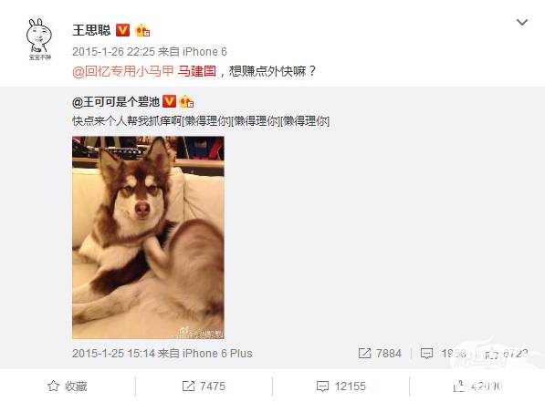
Task: Open the 王思聪 username link
Action: click(91, 31)
